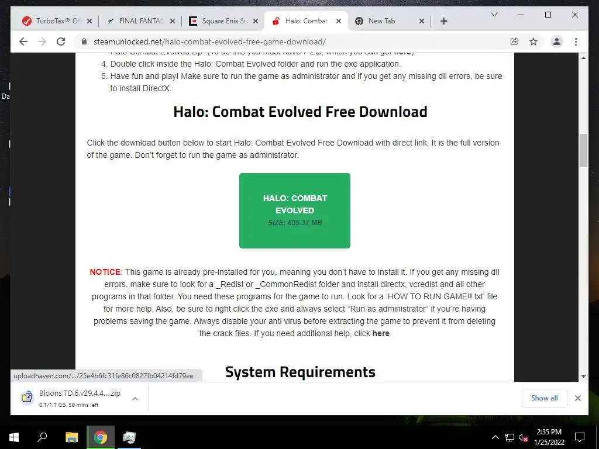Click Show all downloads
Image resolution: width=599 pixels, height=449 pixels.
coord(544,398)
